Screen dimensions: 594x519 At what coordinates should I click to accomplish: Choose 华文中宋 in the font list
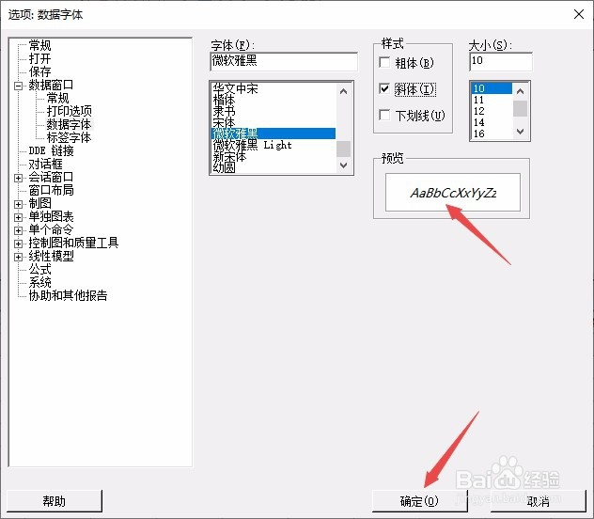point(274,88)
